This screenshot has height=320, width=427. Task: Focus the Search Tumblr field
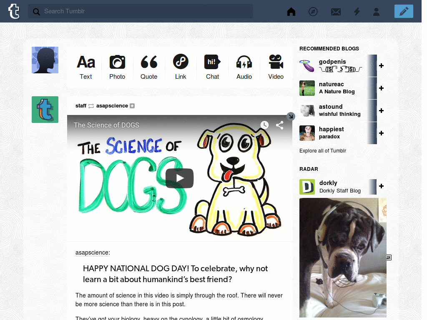(x=140, y=11)
